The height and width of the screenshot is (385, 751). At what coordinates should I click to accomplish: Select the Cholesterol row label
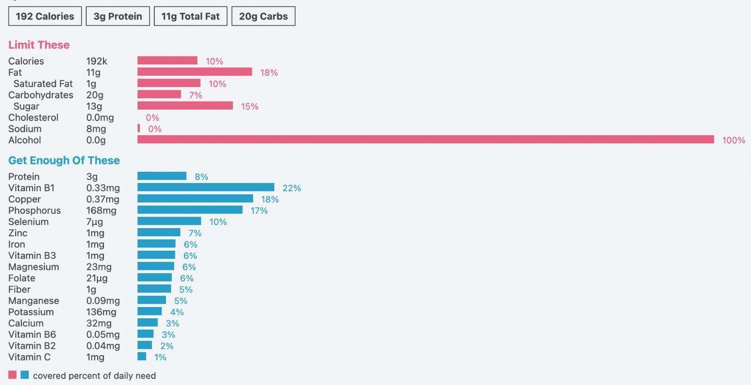tap(33, 118)
